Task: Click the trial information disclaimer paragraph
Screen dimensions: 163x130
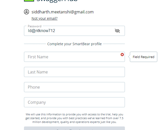Action: (74, 118)
